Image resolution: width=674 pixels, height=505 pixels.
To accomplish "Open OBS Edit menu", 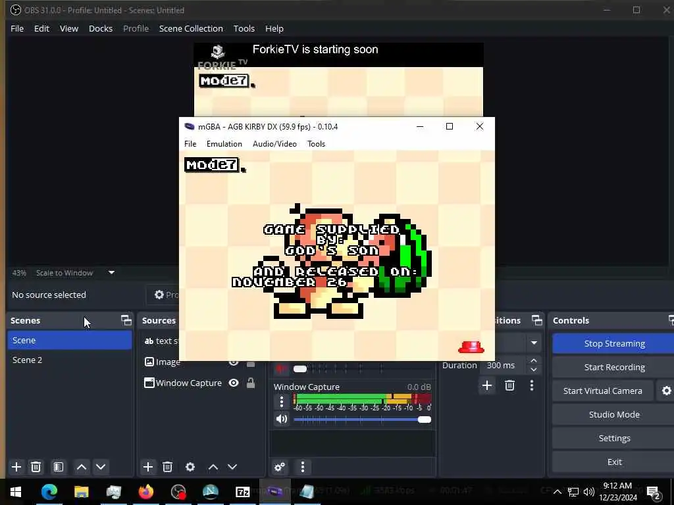I will tap(41, 28).
